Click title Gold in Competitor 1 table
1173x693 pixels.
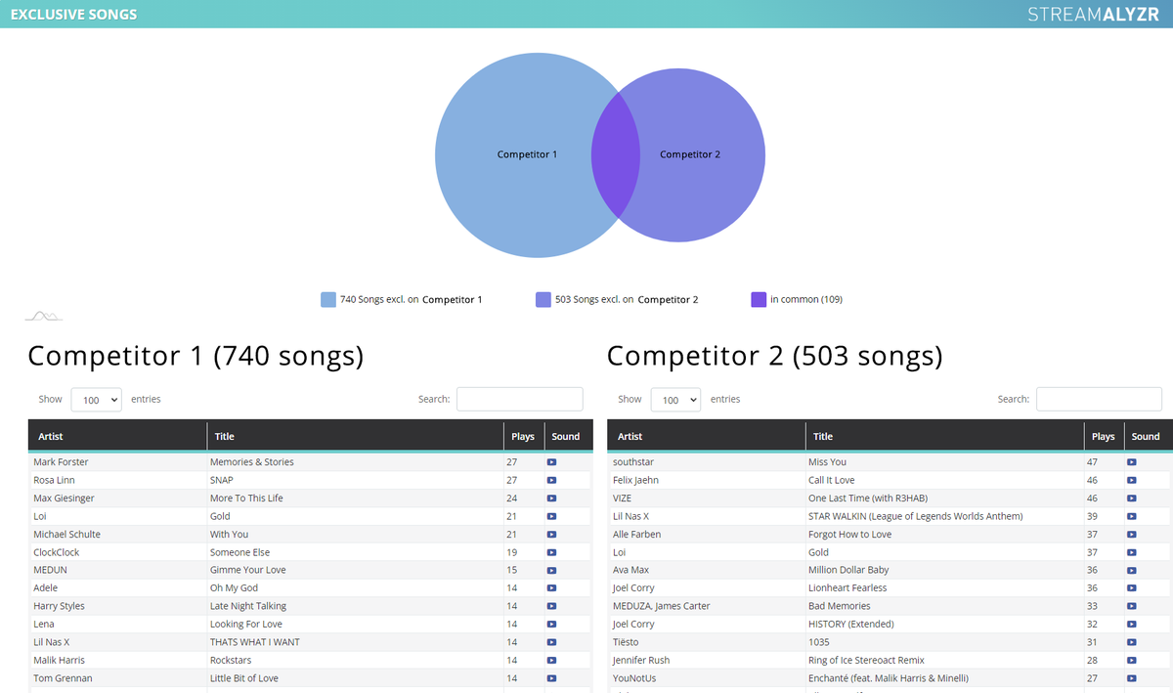click(220, 516)
